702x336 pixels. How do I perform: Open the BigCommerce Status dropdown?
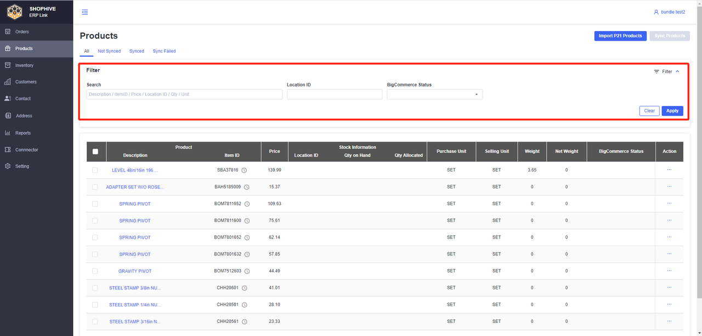coord(434,94)
